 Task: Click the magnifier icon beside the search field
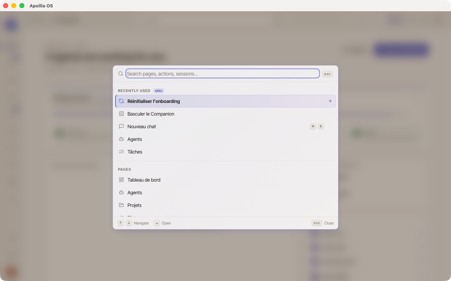(121, 74)
